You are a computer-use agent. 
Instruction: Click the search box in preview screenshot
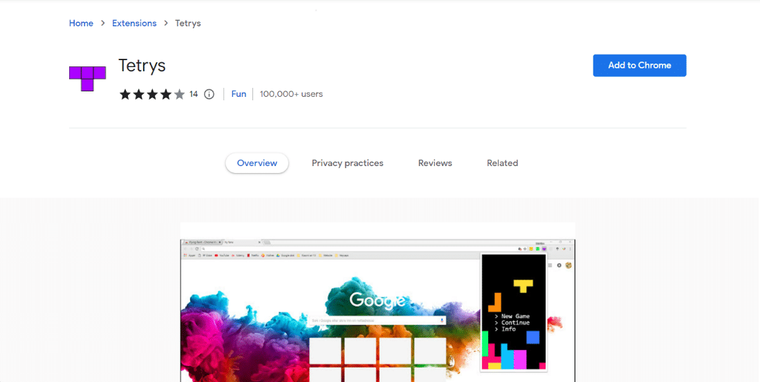[377, 320]
